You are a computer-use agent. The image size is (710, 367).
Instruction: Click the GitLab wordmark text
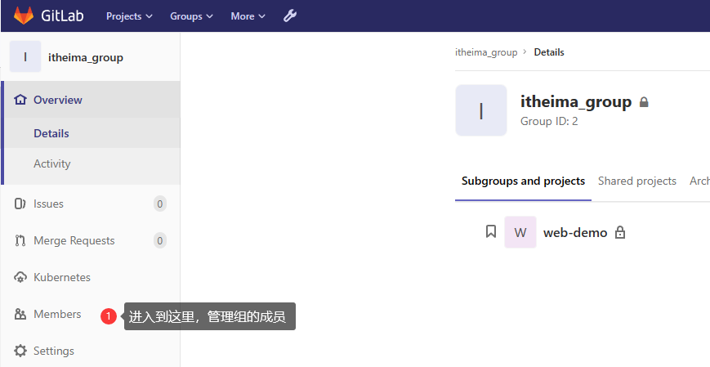[x=62, y=16]
